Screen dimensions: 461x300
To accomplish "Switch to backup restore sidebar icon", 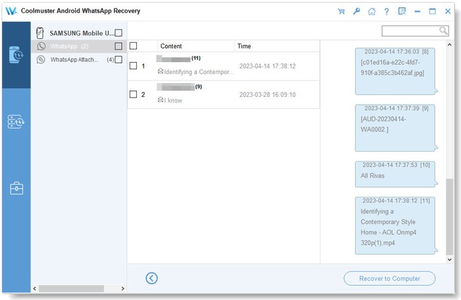I will (x=16, y=121).
